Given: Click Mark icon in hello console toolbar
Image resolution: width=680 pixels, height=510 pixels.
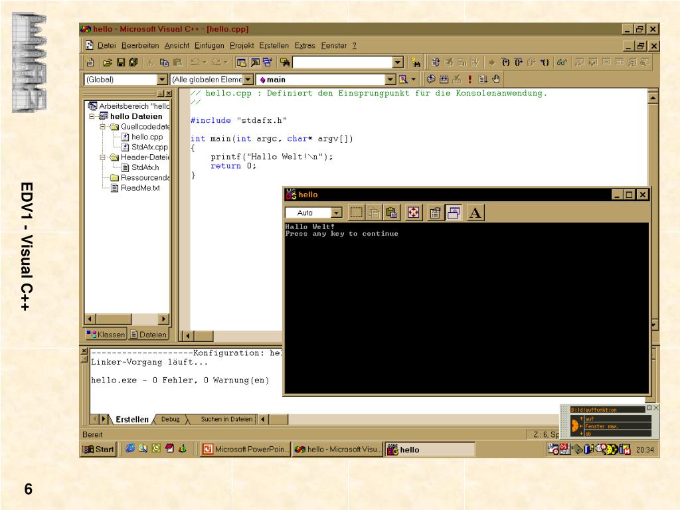Looking at the screenshot, I should point(356,213).
